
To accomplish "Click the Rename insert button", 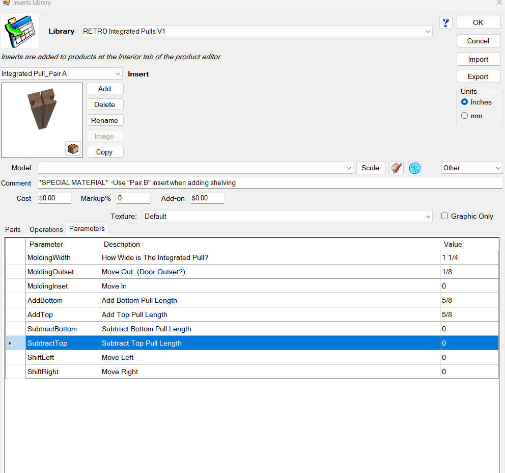I will tap(105, 120).
